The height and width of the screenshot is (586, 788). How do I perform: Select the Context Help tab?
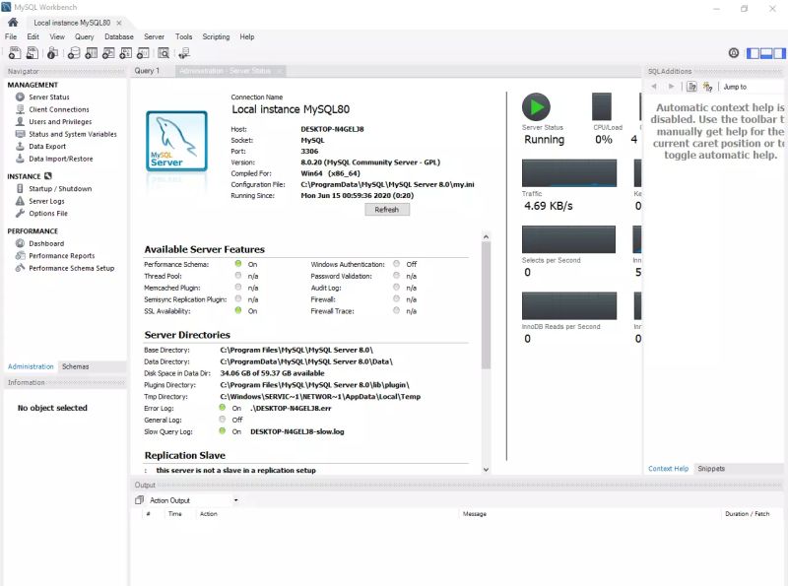(669, 469)
